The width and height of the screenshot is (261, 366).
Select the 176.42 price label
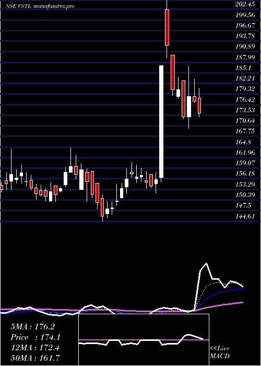(x=244, y=99)
